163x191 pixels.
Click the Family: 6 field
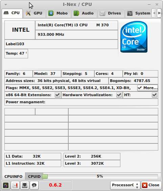coord(19,74)
